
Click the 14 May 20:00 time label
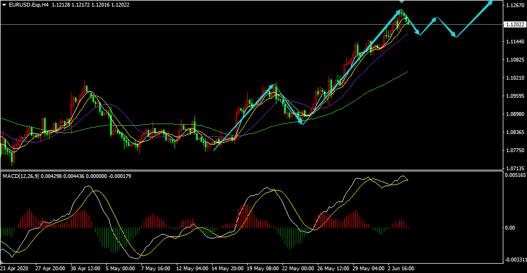[x=226, y=269]
